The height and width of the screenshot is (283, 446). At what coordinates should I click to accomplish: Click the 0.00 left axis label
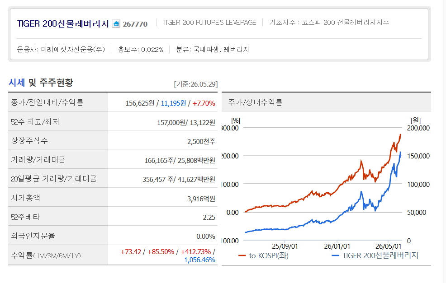point(232,213)
